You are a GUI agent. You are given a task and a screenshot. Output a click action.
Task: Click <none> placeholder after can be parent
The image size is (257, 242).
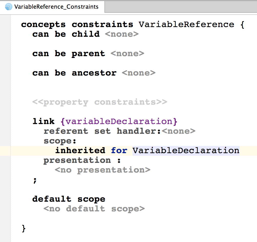pyautogui.click(x=127, y=54)
